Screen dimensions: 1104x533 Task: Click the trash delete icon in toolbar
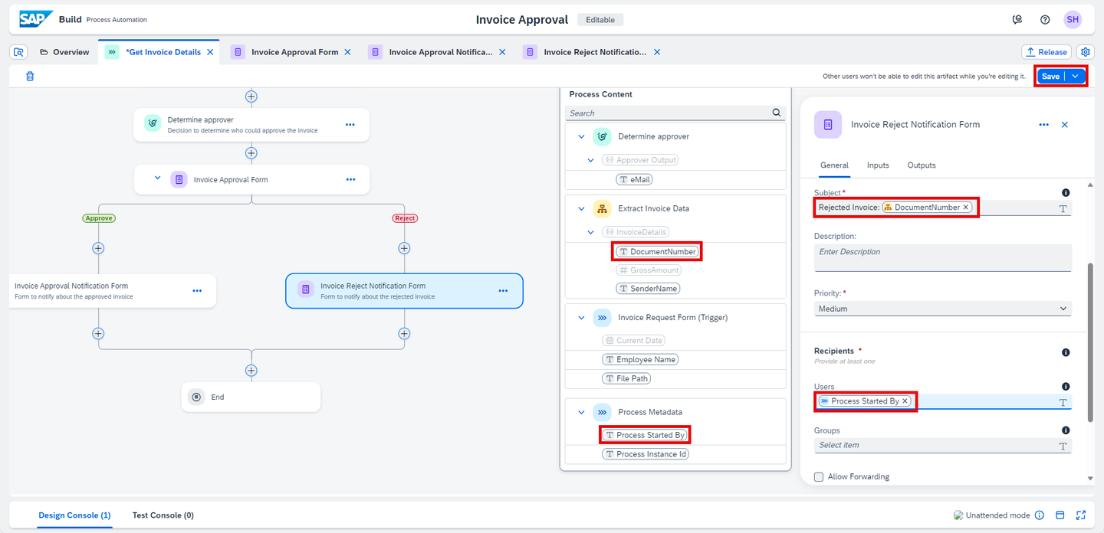30,76
